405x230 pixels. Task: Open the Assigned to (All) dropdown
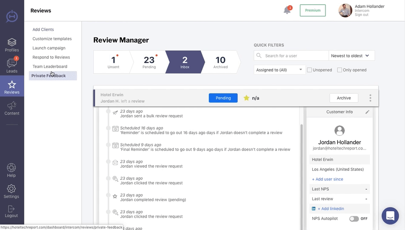(x=280, y=70)
